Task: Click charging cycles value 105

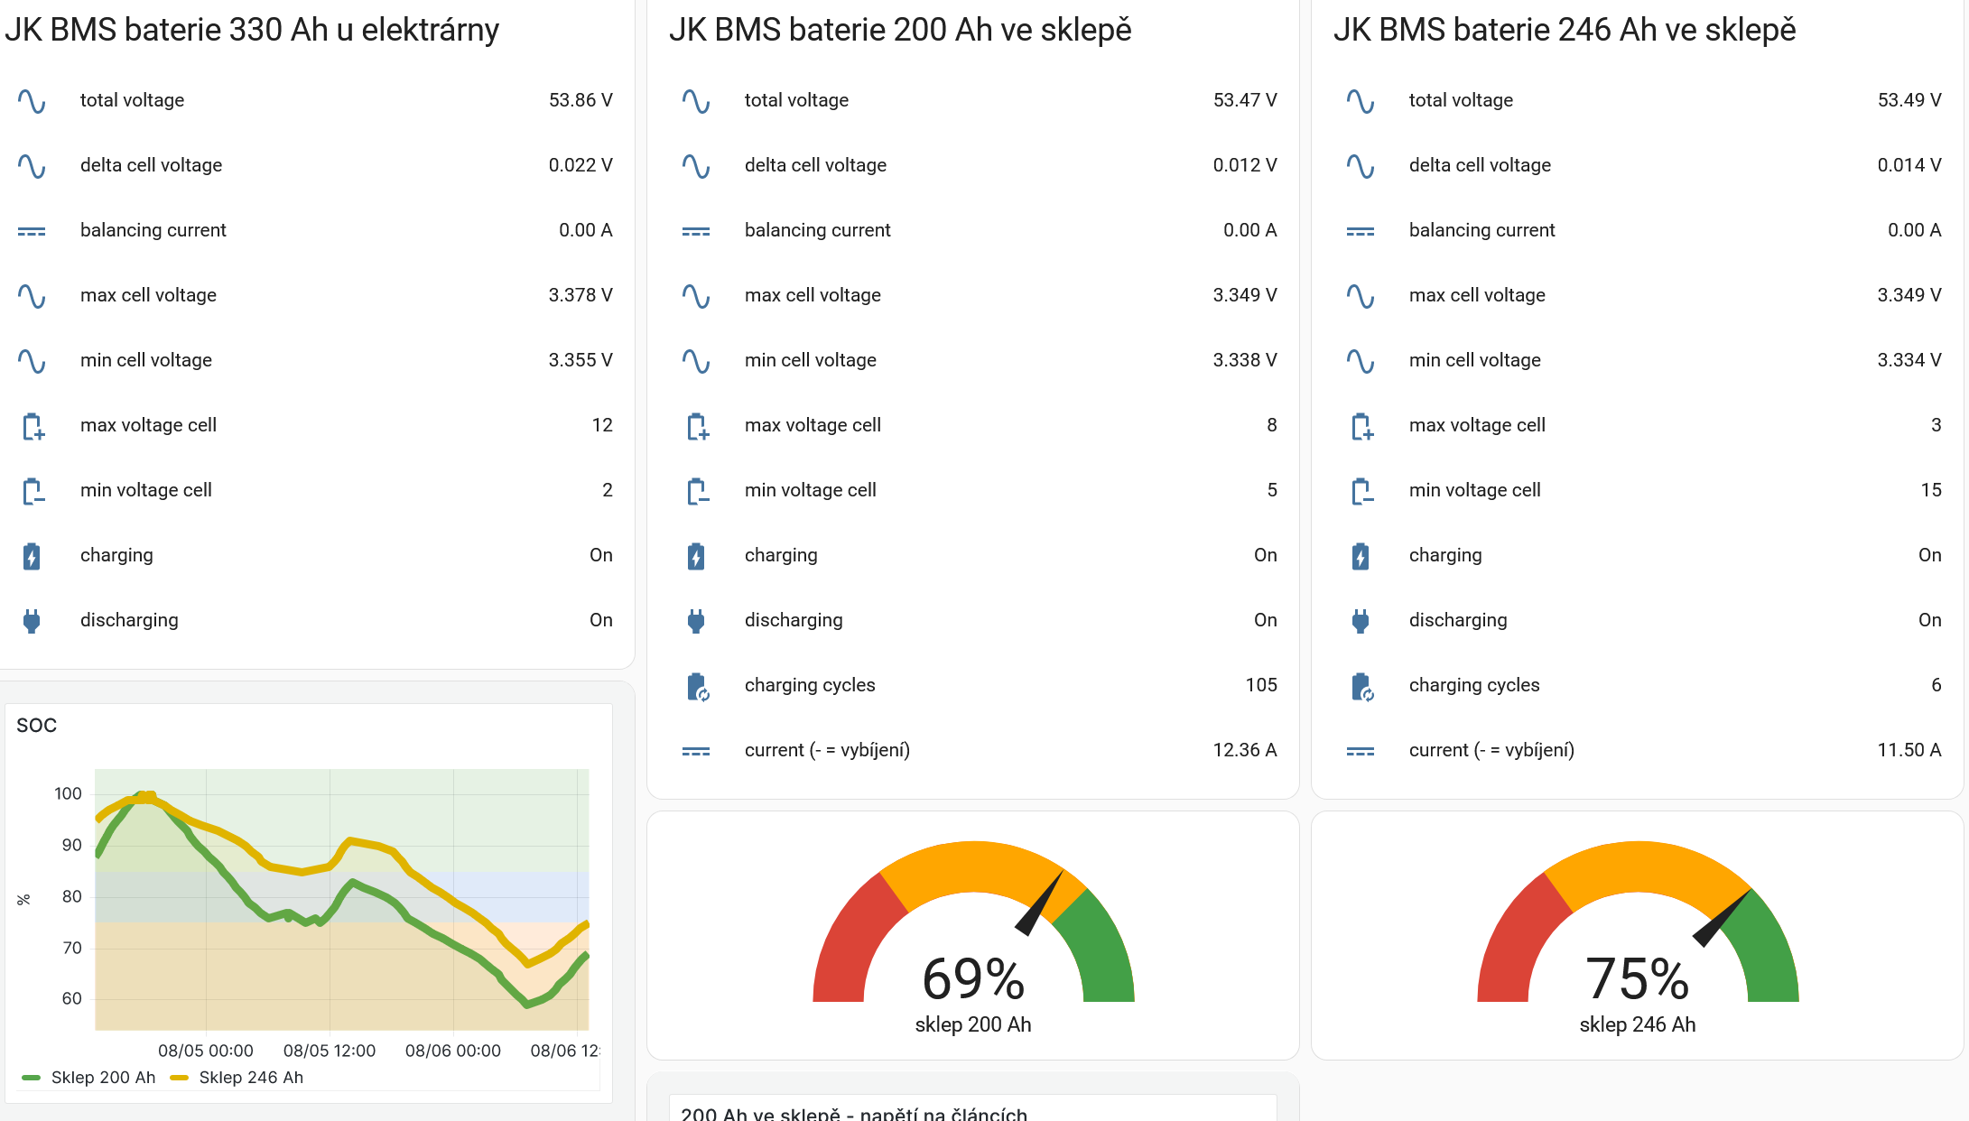Action: [1260, 685]
